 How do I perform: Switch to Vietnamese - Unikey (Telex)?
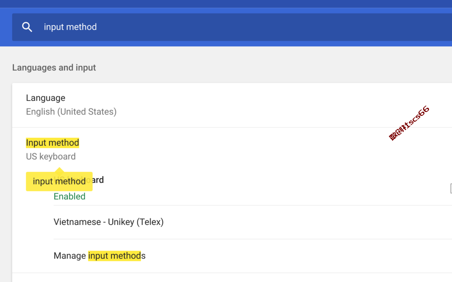pyautogui.click(x=108, y=222)
